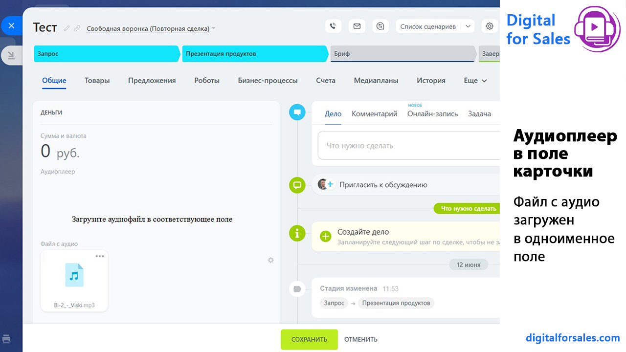Viewport: 626px width, 352px height.
Task: Open the Онлайн-запись timeline tab
Action: [x=433, y=114]
